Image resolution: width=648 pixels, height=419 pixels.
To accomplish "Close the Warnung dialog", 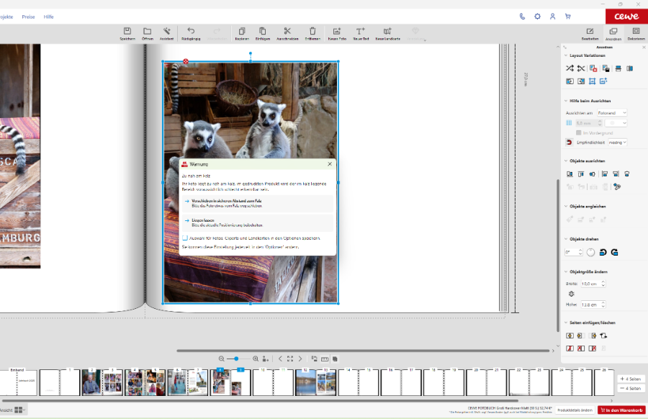I will tap(330, 164).
